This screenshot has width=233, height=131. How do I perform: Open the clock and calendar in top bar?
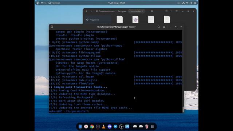(x=116, y=3)
